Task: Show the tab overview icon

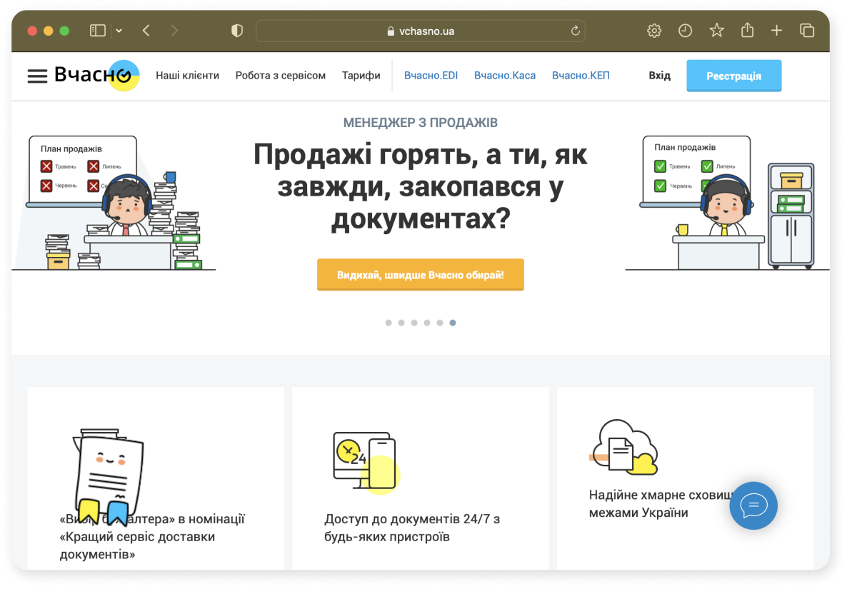Action: (807, 31)
